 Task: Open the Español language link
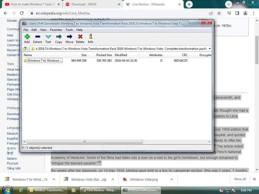tap(12, 139)
